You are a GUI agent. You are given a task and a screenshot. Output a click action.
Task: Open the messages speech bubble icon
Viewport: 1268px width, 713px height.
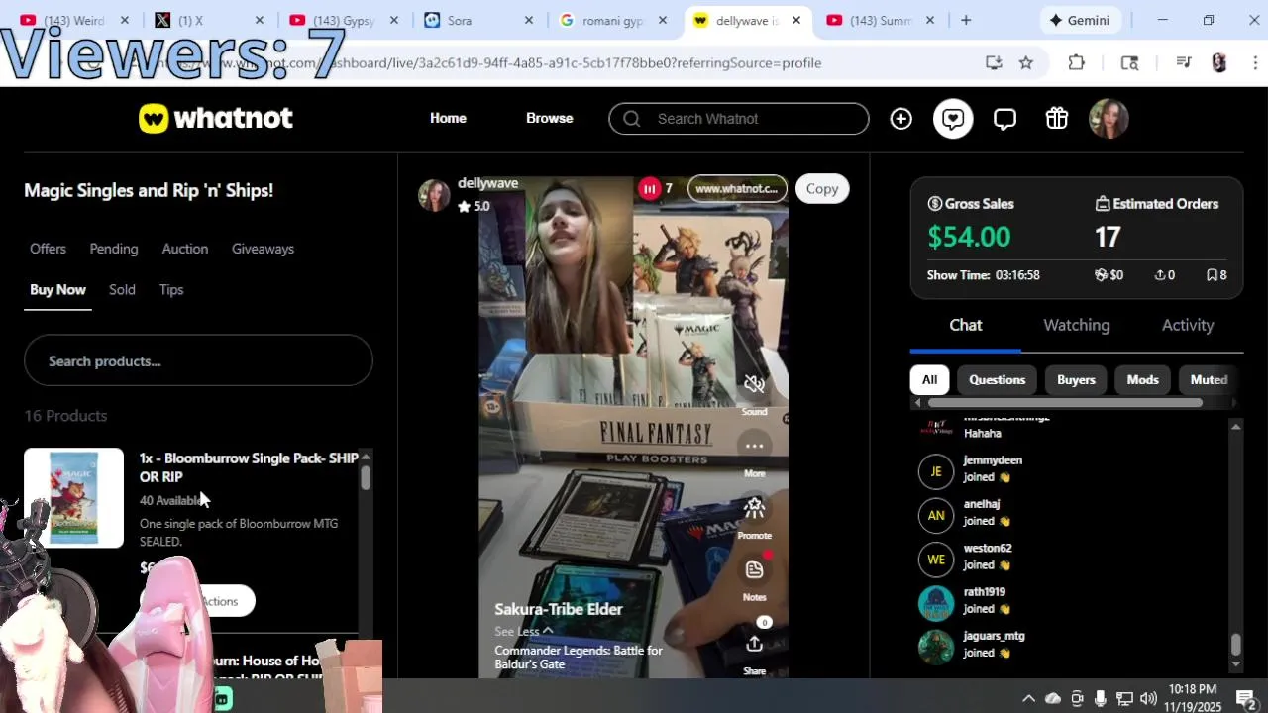point(1004,119)
